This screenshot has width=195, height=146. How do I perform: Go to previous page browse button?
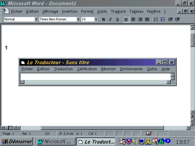click(x=192, y=116)
